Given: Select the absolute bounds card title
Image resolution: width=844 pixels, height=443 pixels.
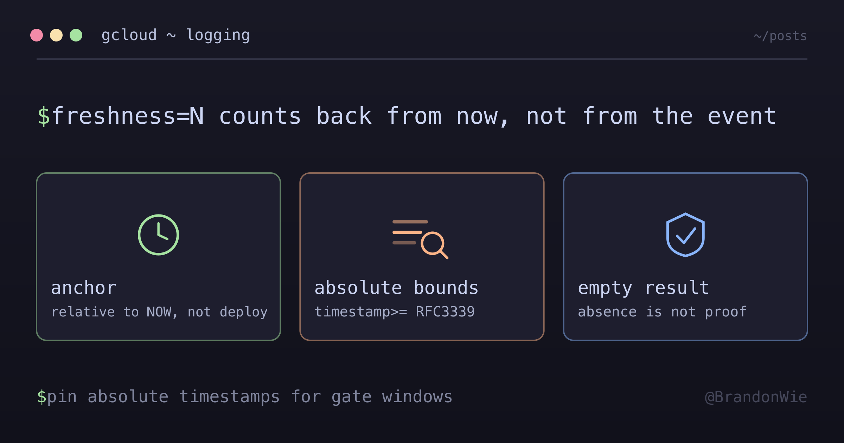Looking at the screenshot, I should (396, 288).
